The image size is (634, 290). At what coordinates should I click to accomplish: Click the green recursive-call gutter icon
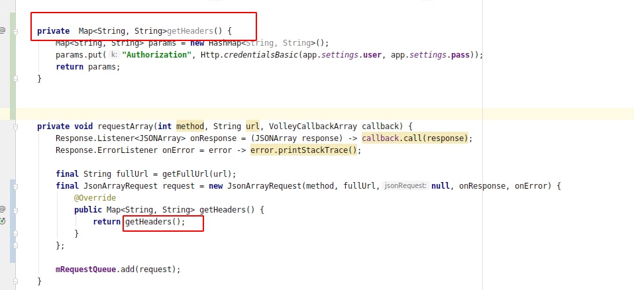click(x=3, y=221)
